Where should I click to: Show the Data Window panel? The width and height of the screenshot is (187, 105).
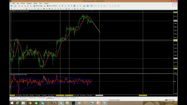tap(22, 6)
